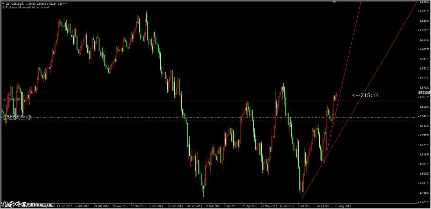This screenshot has height=209, width=431.
Task: Click the 12 Jun 2013 date label
Action: (x=287, y=206)
